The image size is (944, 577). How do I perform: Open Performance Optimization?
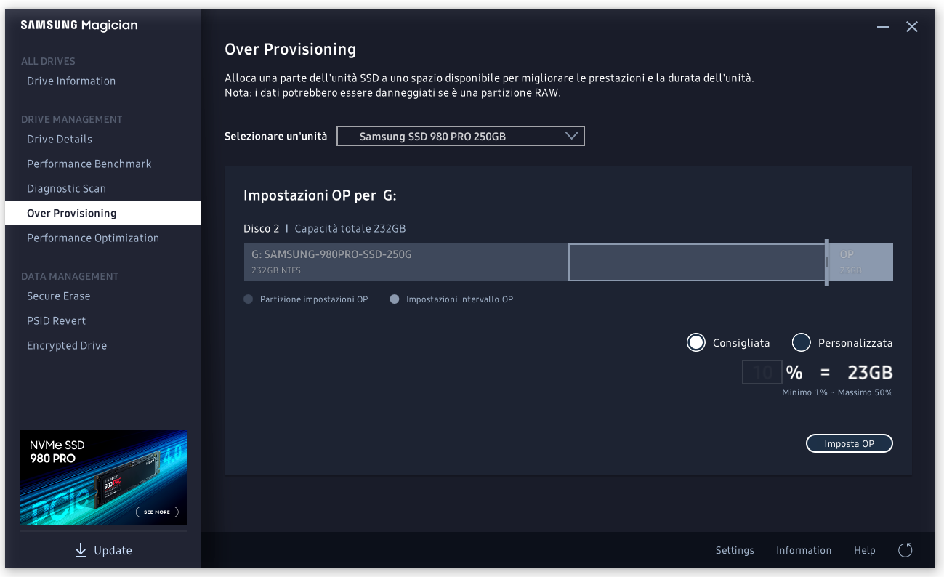(93, 238)
